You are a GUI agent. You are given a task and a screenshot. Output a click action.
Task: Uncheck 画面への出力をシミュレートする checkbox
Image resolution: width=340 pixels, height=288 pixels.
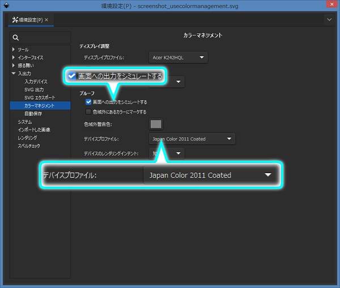[x=88, y=102]
